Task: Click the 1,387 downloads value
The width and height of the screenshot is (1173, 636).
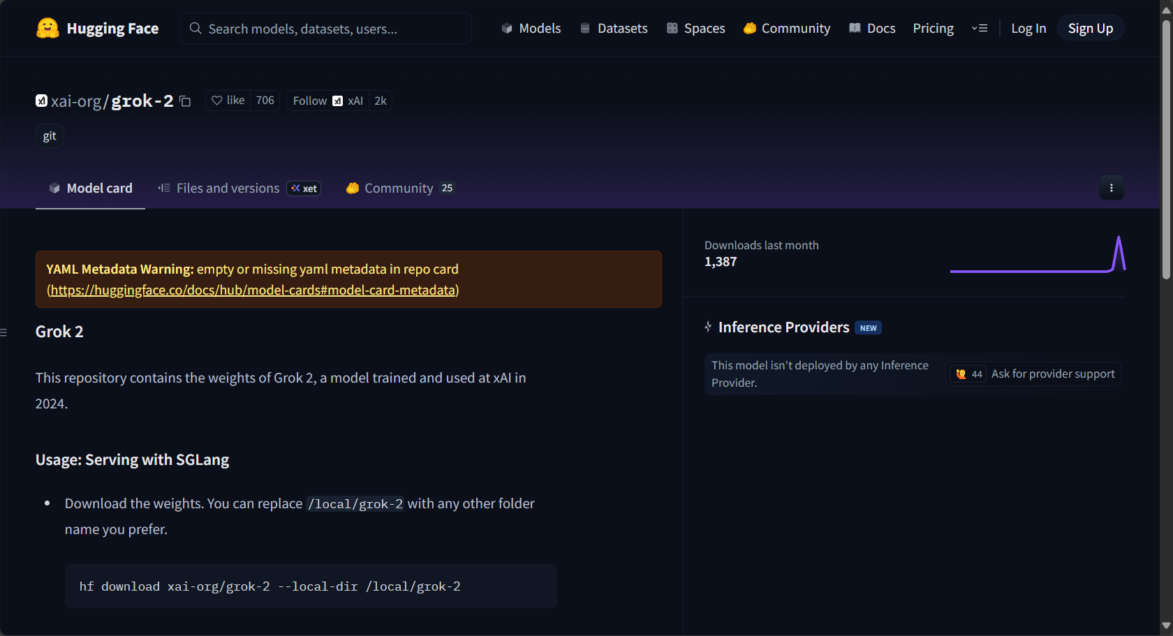Action: pyautogui.click(x=721, y=262)
